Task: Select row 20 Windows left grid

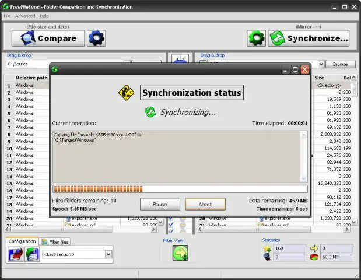Action: [x=24, y=218]
